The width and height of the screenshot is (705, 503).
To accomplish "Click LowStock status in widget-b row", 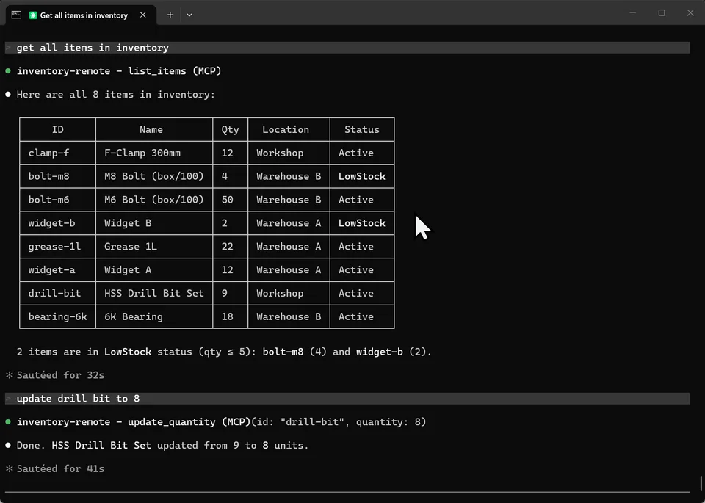I will pyautogui.click(x=362, y=223).
